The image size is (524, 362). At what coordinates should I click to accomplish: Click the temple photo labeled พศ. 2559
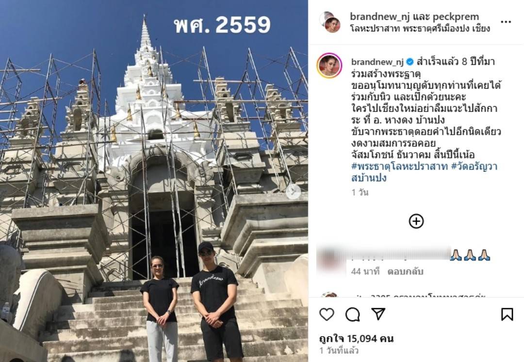[x=154, y=181]
